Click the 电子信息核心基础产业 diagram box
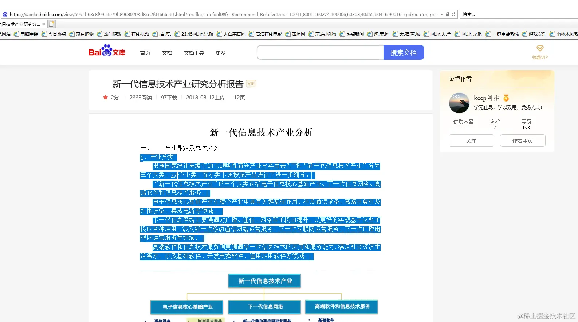Screen dimensions: 578x322 point(187,307)
